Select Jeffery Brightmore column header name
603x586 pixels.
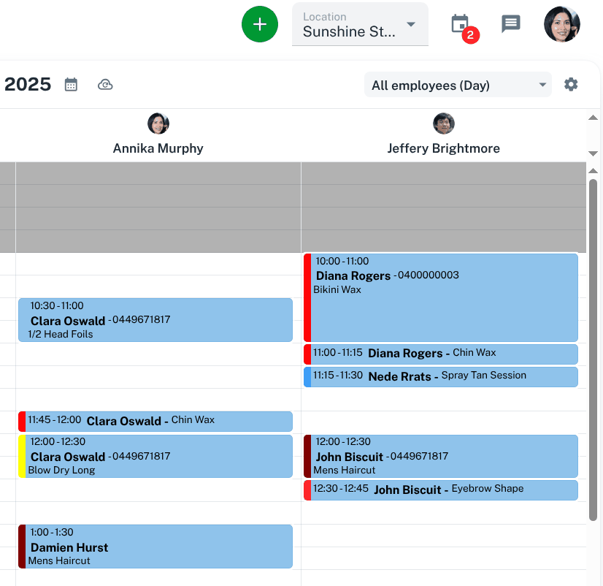[443, 148]
